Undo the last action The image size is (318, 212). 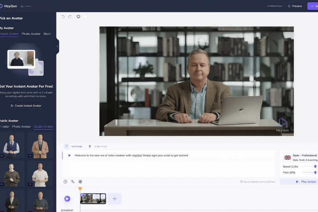[63, 17]
